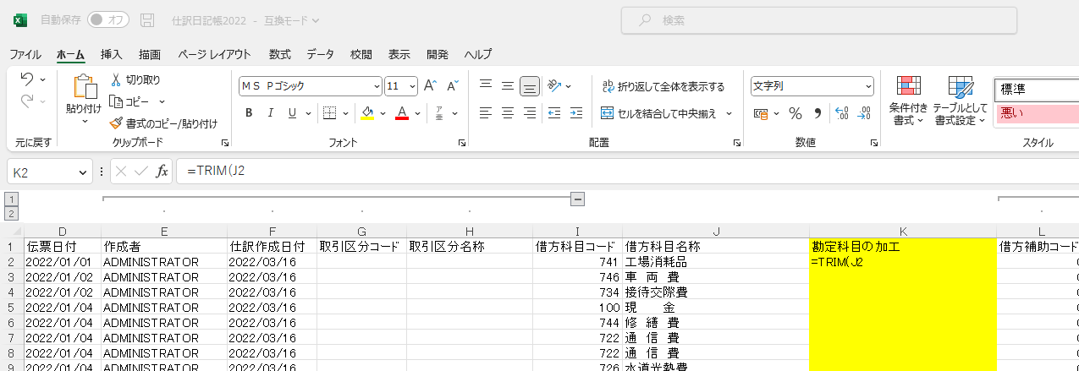Screen dimensions: 1079x371
Task: Toggle wrap text for the cell
Action: pyautogui.click(x=663, y=86)
